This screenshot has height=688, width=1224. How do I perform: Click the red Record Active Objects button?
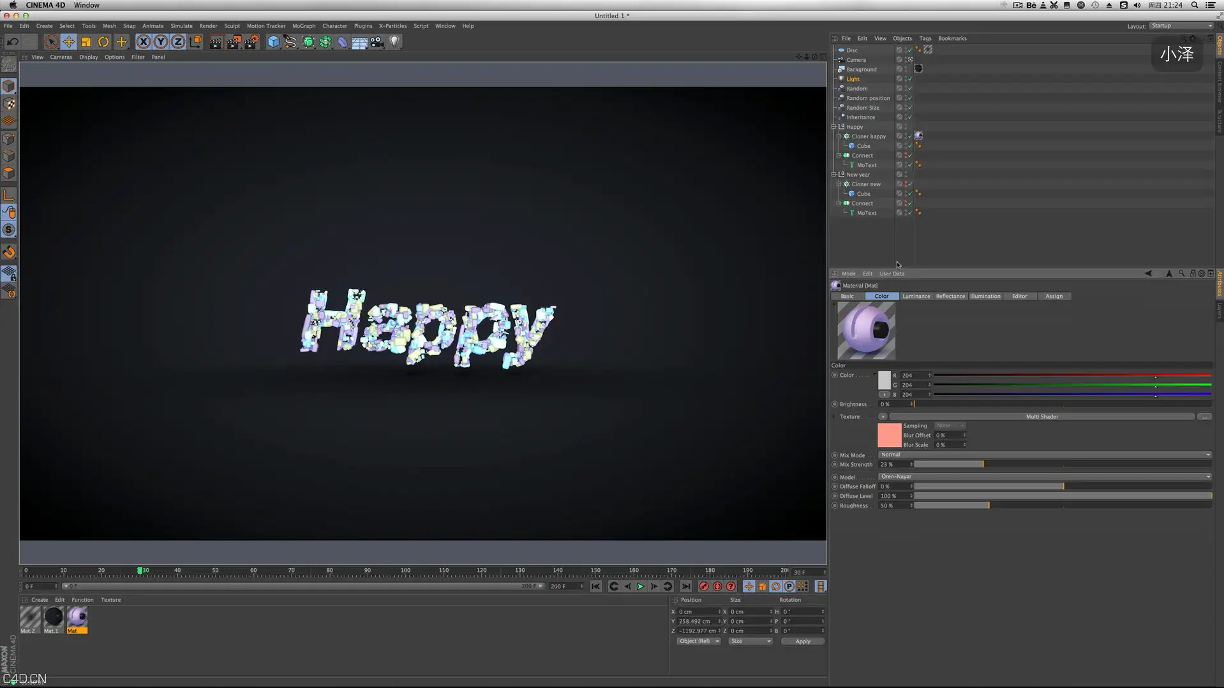704,587
